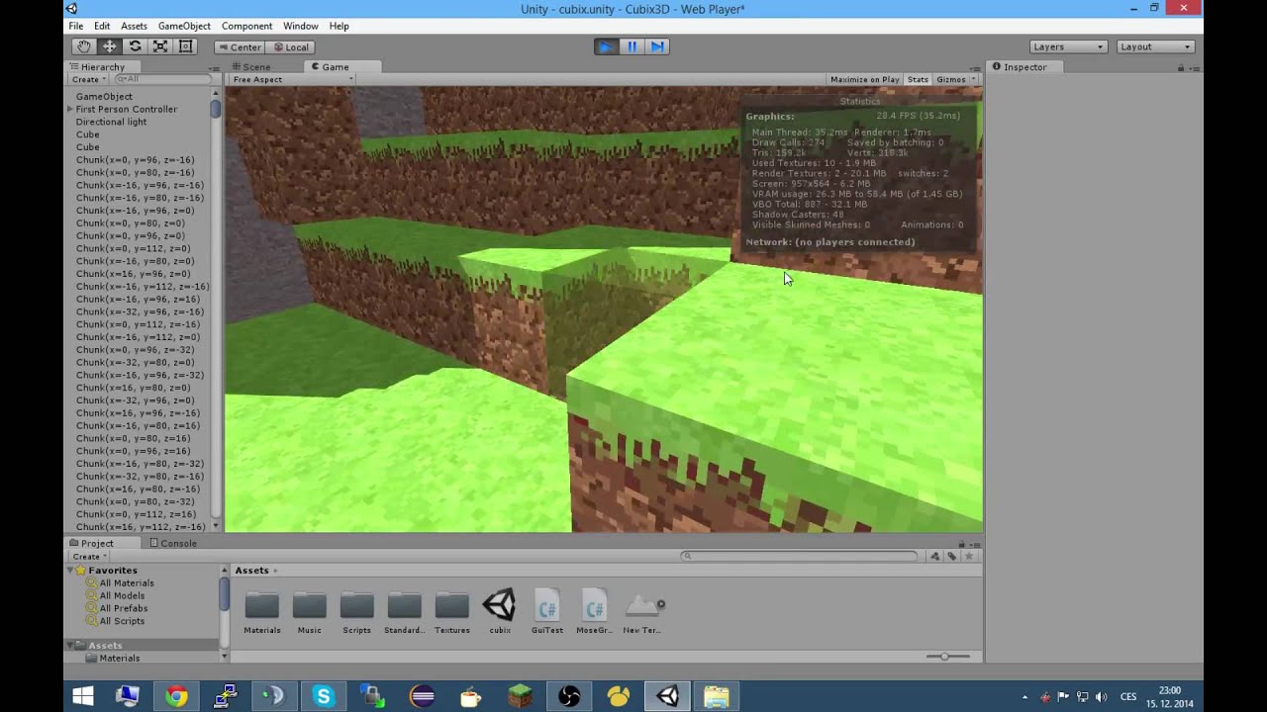
Task: Switch to the Console tab
Action: tap(173, 543)
